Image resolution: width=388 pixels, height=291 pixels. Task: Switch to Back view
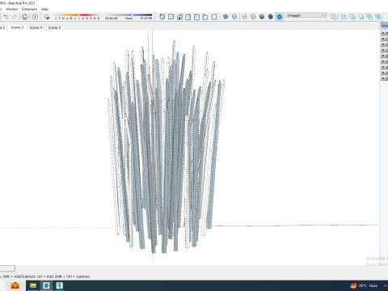pyautogui.click(x=196, y=17)
